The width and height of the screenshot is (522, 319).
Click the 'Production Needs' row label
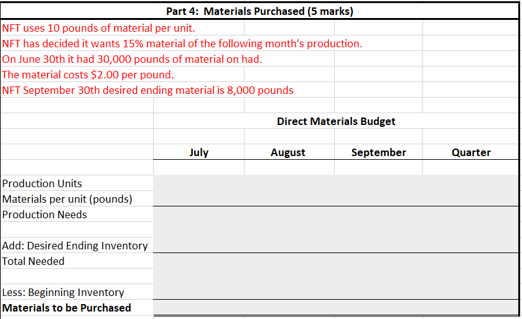[45, 215]
